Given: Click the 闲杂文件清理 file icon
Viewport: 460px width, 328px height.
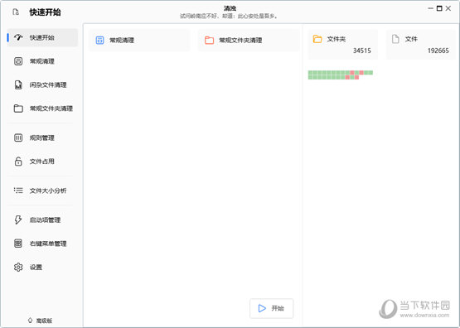Looking at the screenshot, I should 18,84.
